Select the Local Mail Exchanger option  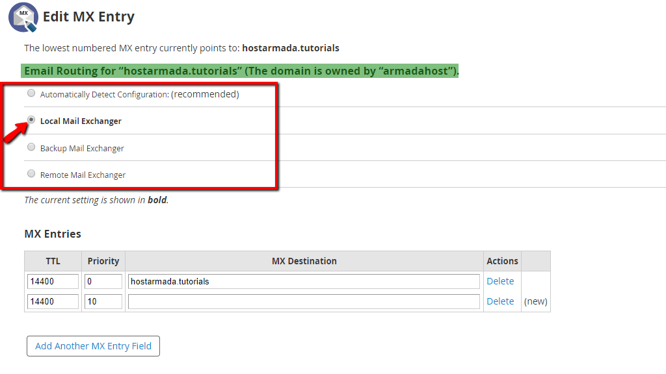pyautogui.click(x=31, y=120)
